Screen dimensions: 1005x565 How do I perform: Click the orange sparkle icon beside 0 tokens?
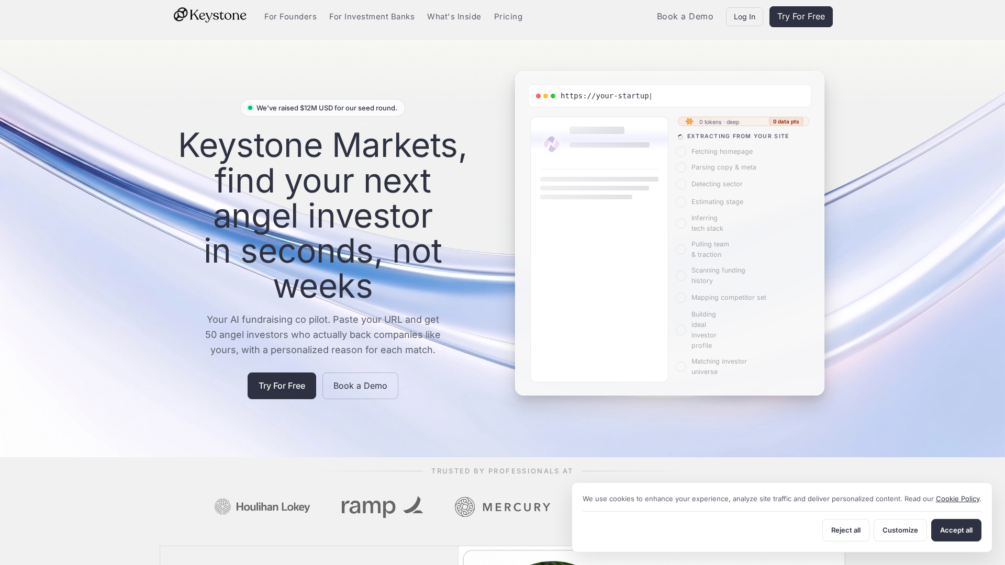pos(689,121)
